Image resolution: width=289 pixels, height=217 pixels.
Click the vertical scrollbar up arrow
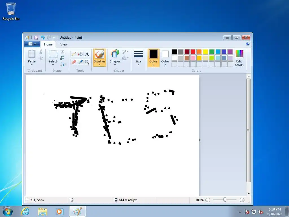248,76
